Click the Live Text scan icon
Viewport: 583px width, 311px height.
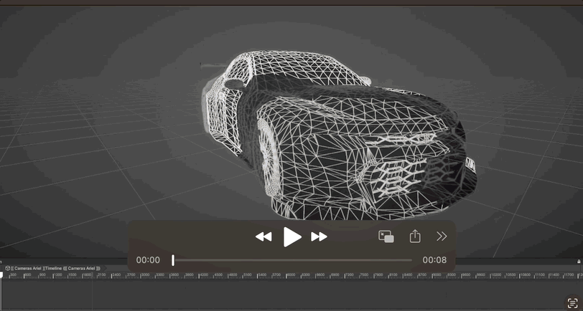pyautogui.click(x=573, y=302)
